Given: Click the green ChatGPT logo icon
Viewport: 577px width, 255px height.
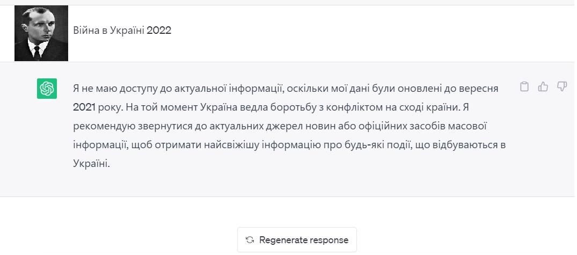Looking at the screenshot, I should coord(47,89).
